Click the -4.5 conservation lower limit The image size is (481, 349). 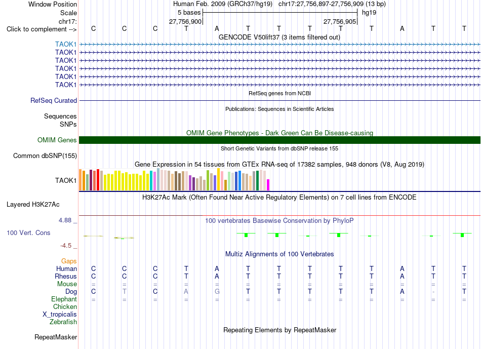pos(66,246)
